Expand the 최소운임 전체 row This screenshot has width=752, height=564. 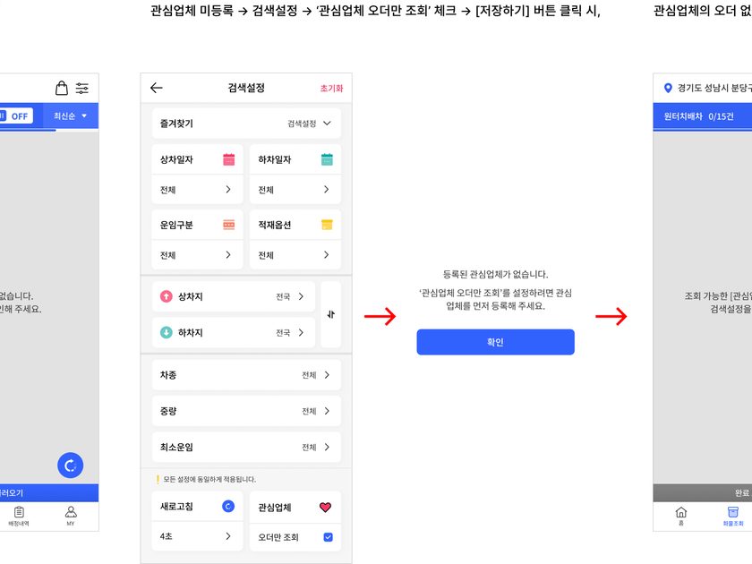tap(246, 447)
